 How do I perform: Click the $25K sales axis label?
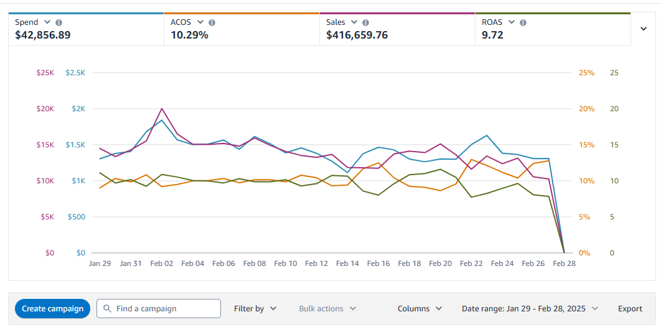pyautogui.click(x=45, y=73)
